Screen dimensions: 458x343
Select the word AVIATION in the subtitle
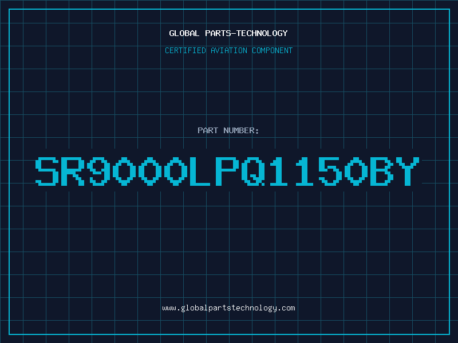(x=229, y=50)
